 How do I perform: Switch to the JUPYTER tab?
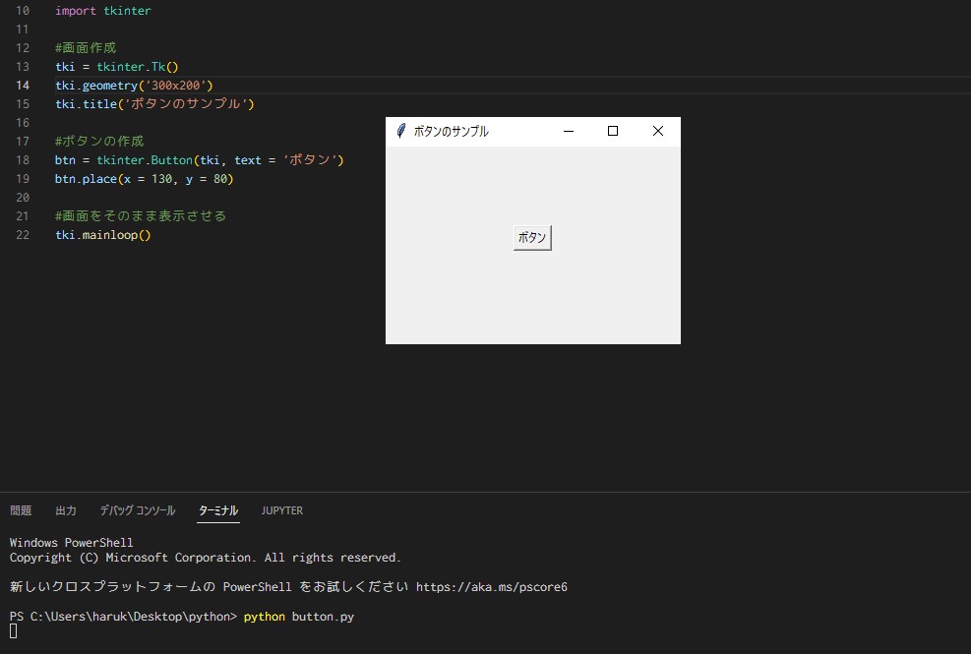(281, 510)
